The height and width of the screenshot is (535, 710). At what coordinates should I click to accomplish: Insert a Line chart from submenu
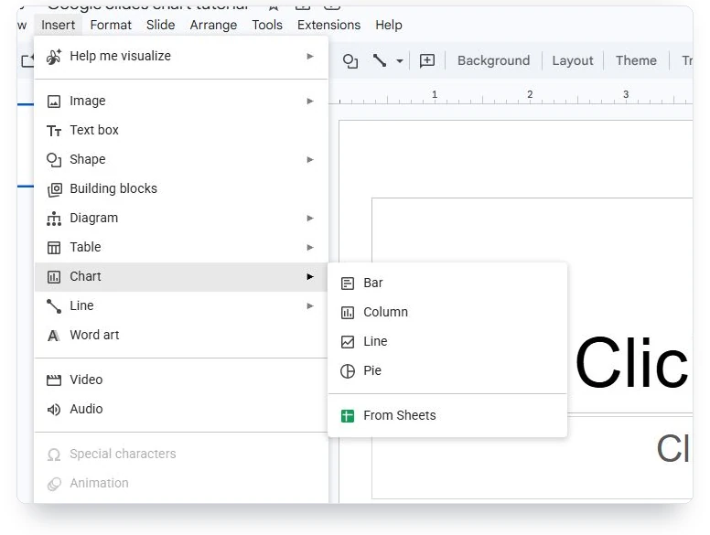pos(447,342)
